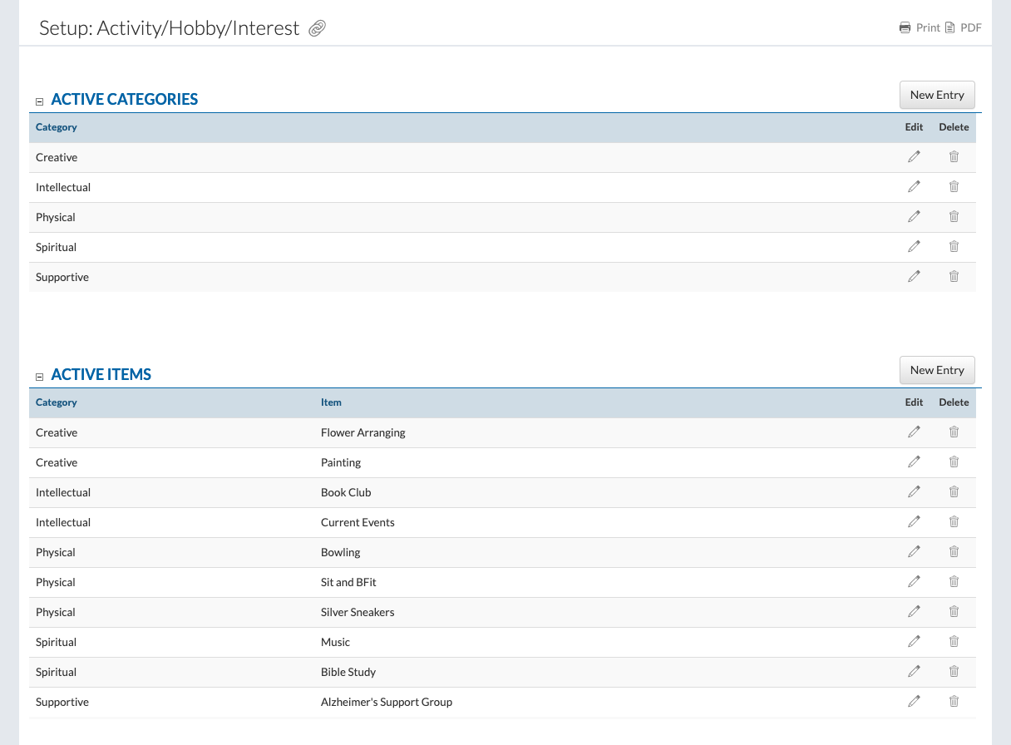Delete the Painting item

pyautogui.click(x=954, y=462)
